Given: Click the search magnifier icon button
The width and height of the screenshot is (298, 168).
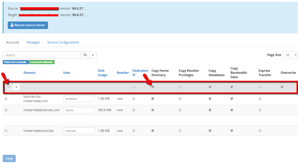Looking at the screenshot, I should point(85,55).
